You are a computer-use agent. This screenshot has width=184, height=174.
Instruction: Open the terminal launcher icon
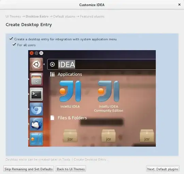(x=36, y=94)
